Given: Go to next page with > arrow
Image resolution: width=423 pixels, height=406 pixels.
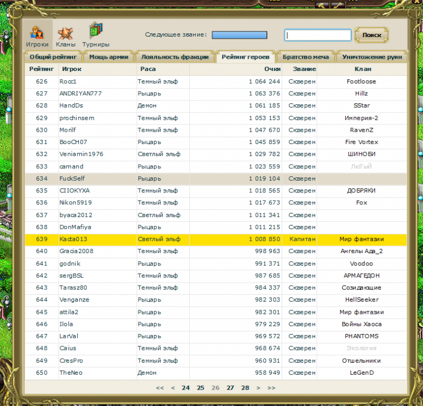Looking at the screenshot, I should tap(258, 387).
